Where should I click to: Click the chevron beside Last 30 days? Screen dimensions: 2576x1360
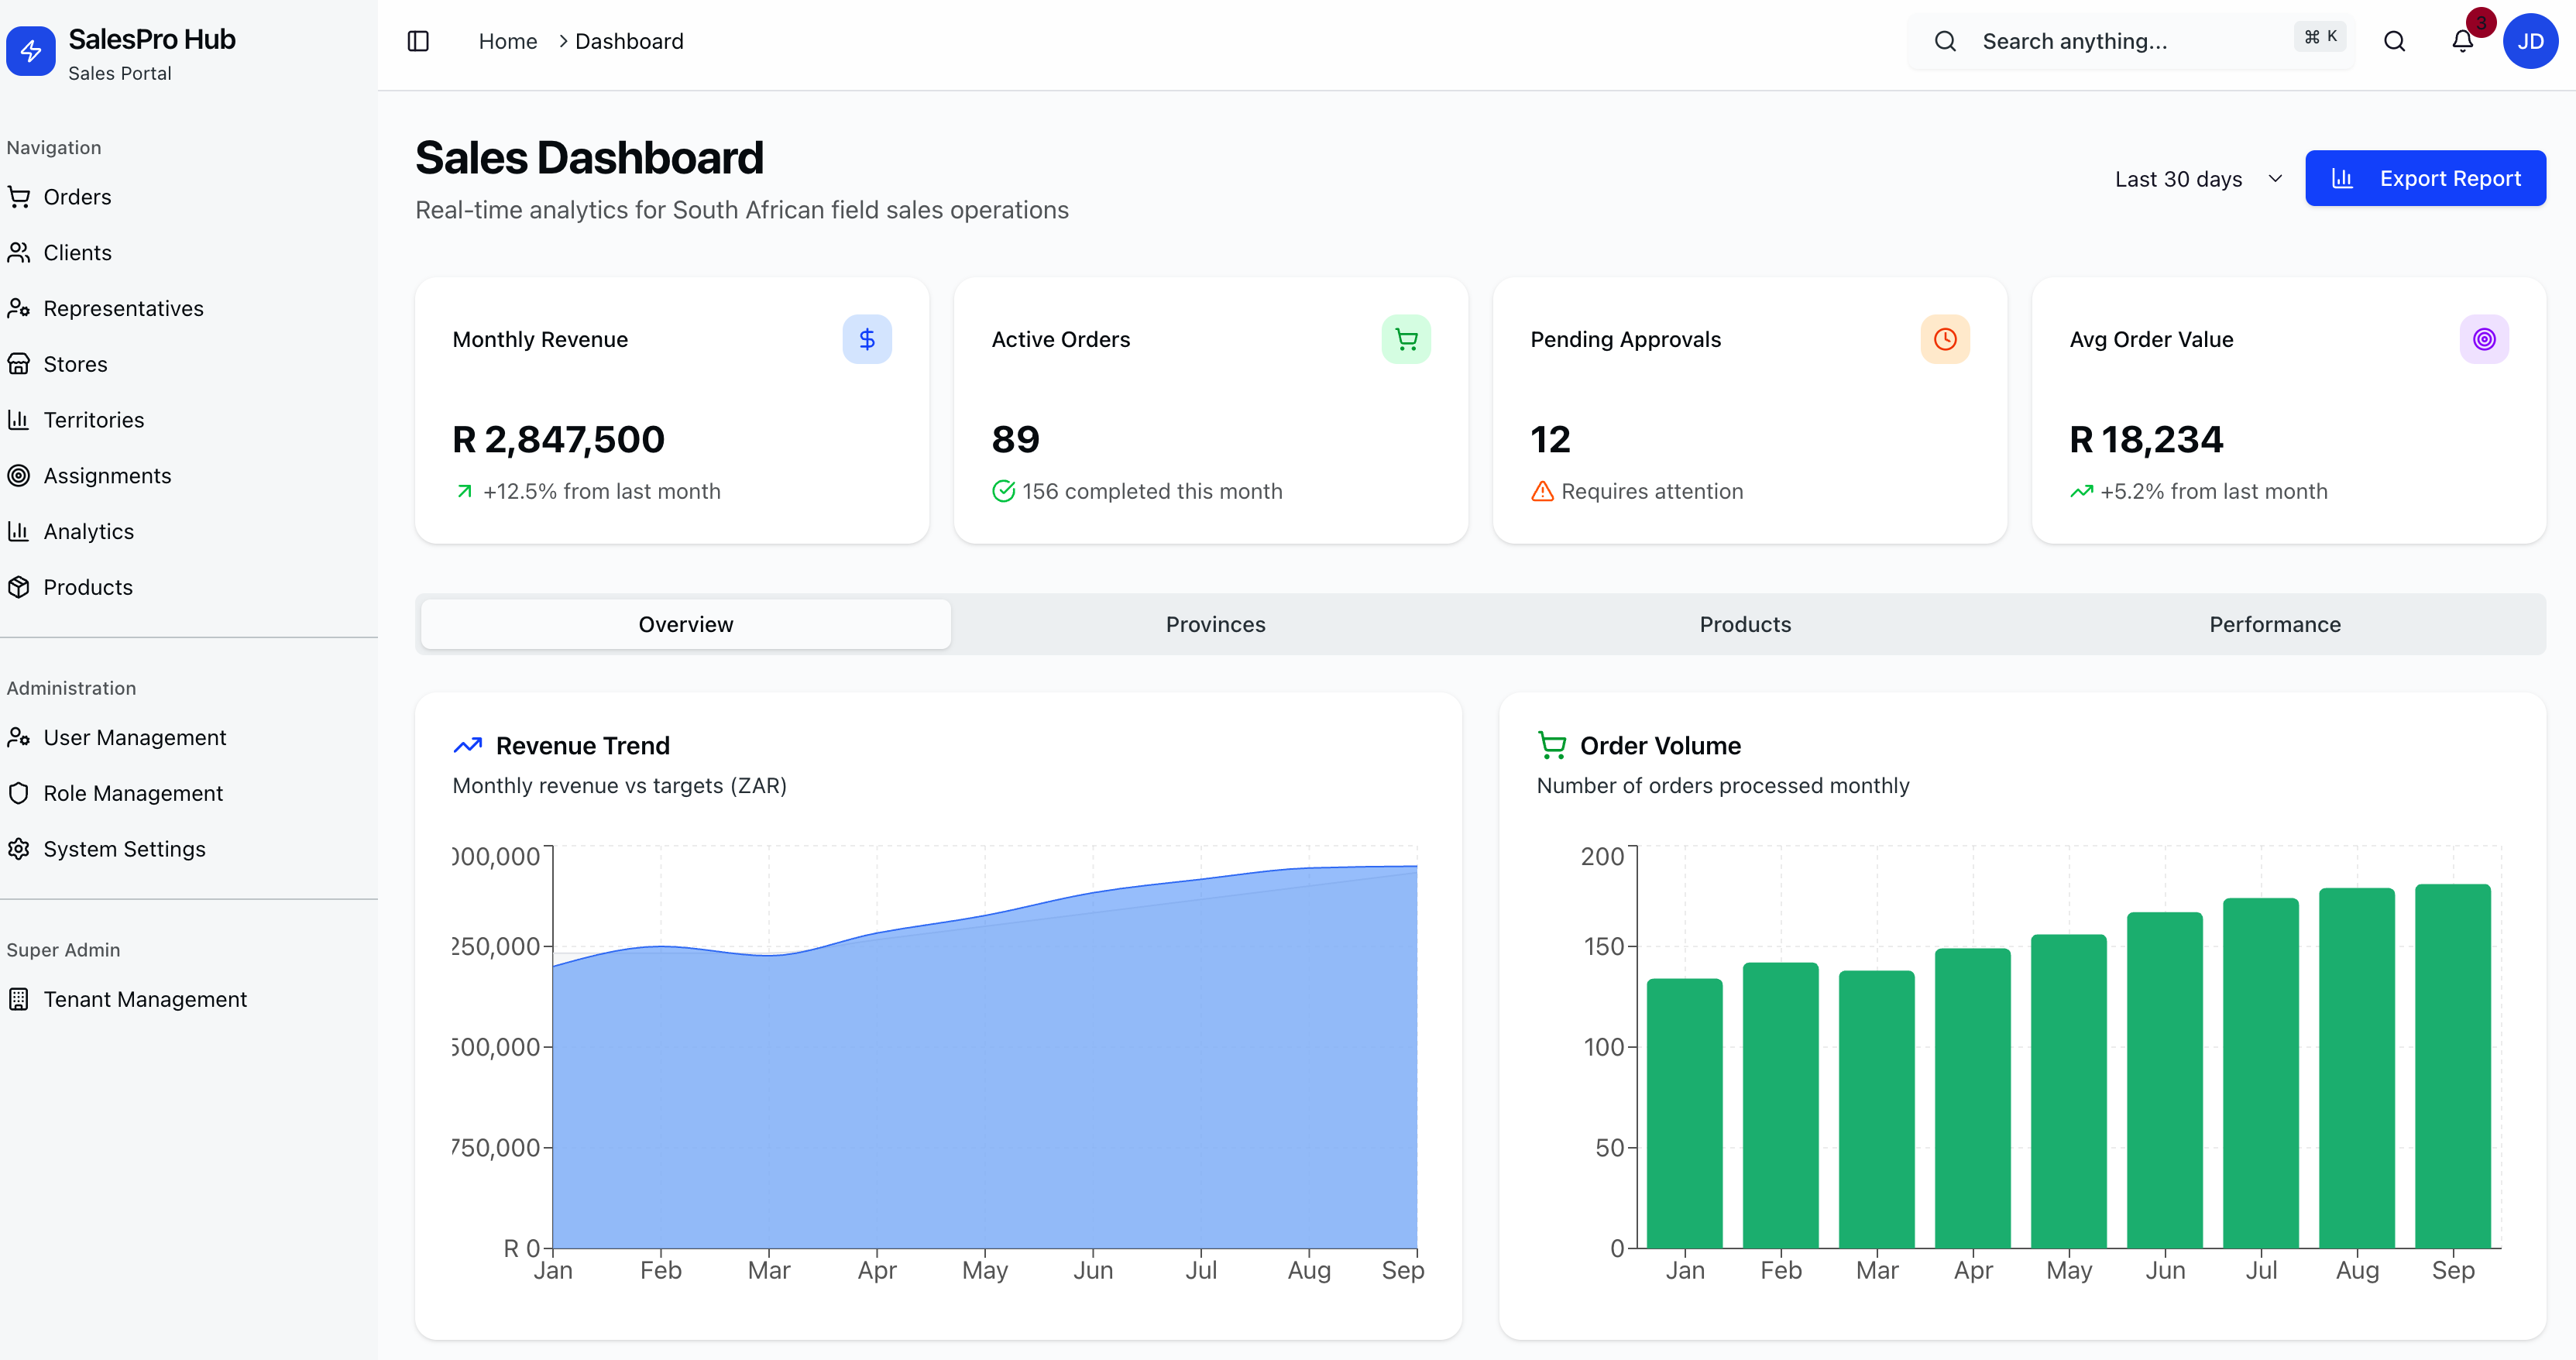tap(2275, 179)
